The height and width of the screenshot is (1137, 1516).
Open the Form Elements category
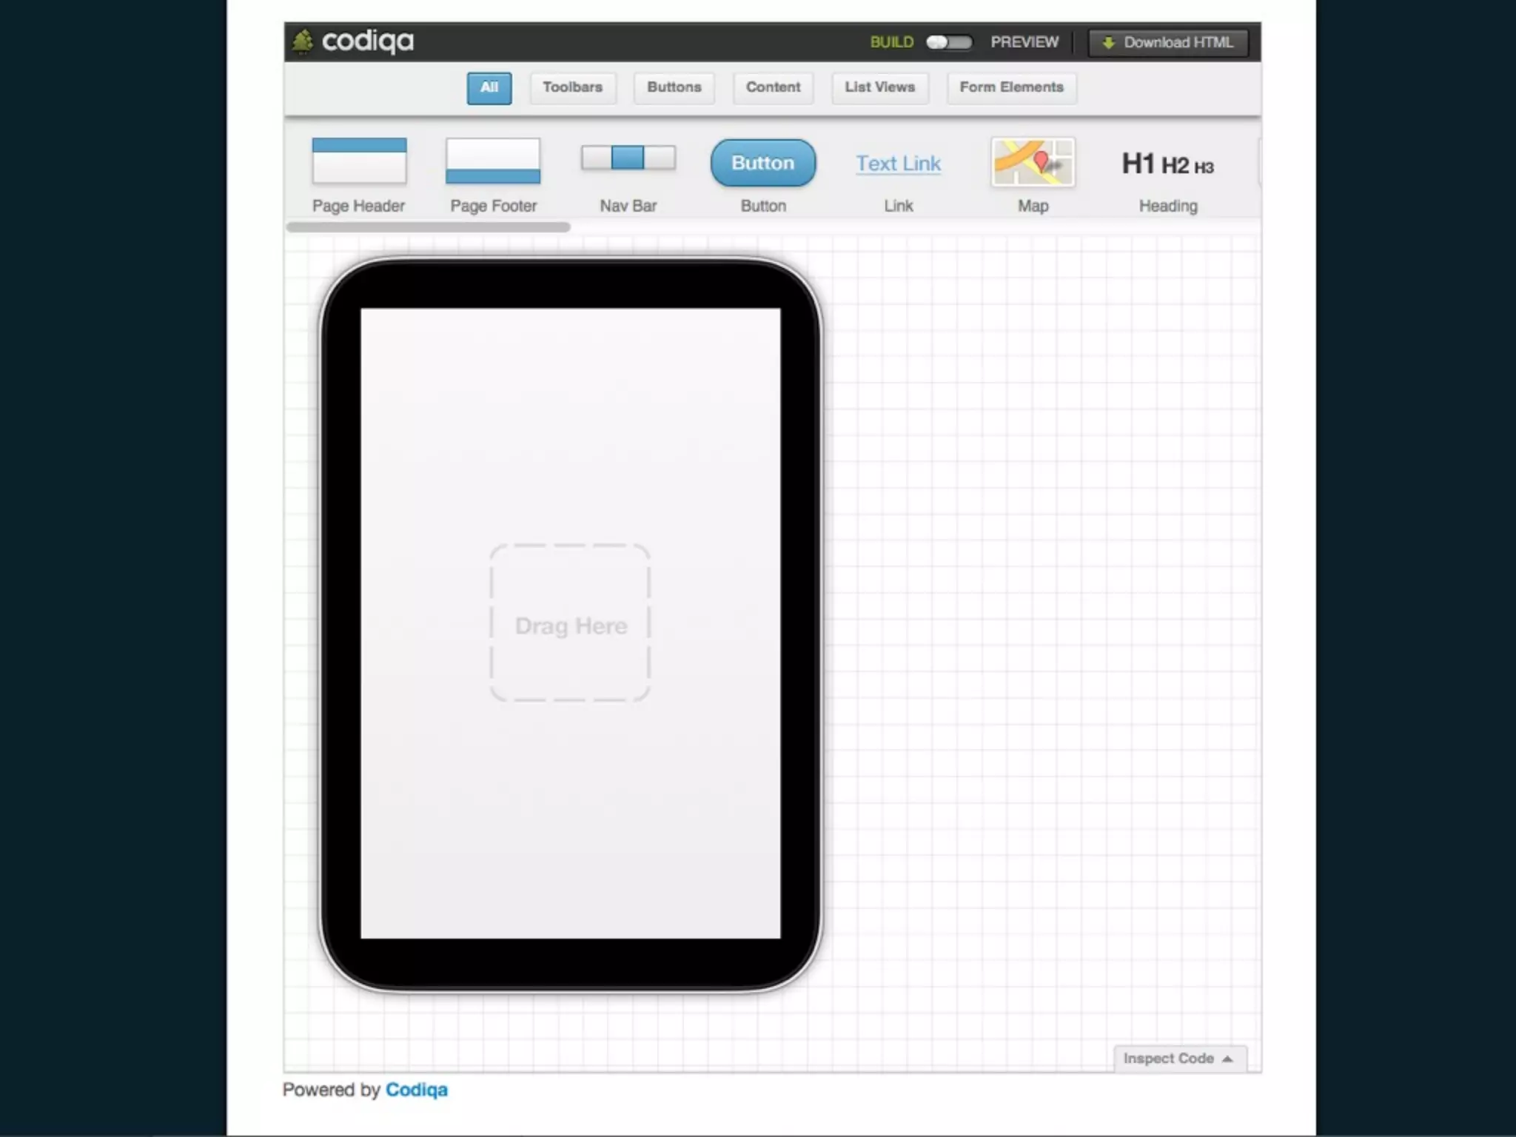(x=1011, y=87)
